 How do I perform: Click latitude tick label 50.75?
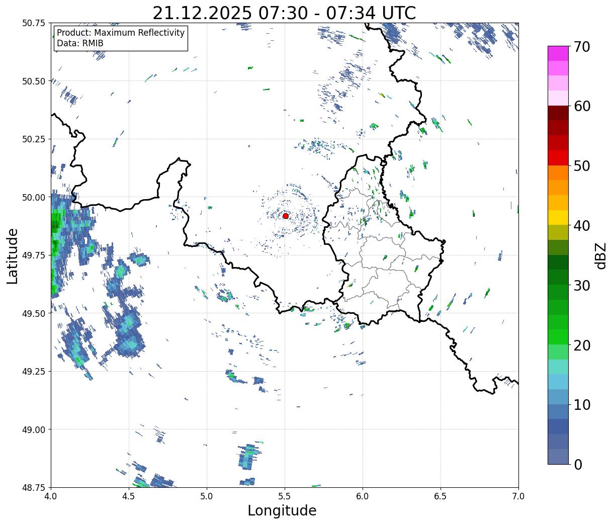[34, 23]
